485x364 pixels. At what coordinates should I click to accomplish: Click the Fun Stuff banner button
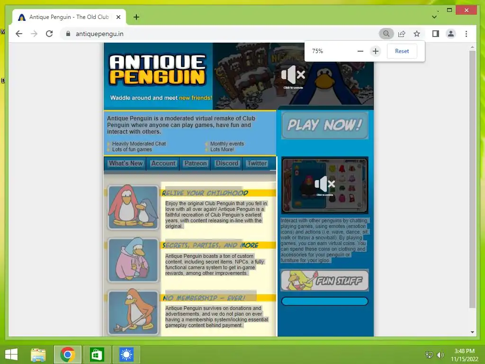(325, 281)
